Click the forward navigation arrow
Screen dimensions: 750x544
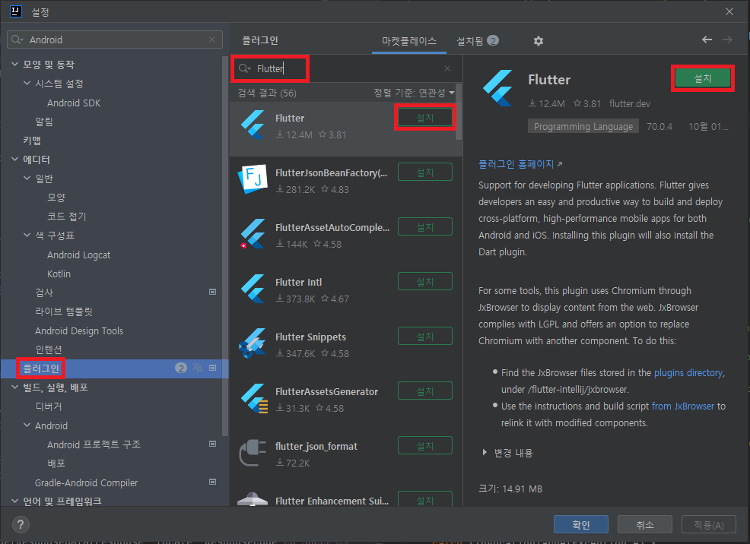click(x=727, y=40)
